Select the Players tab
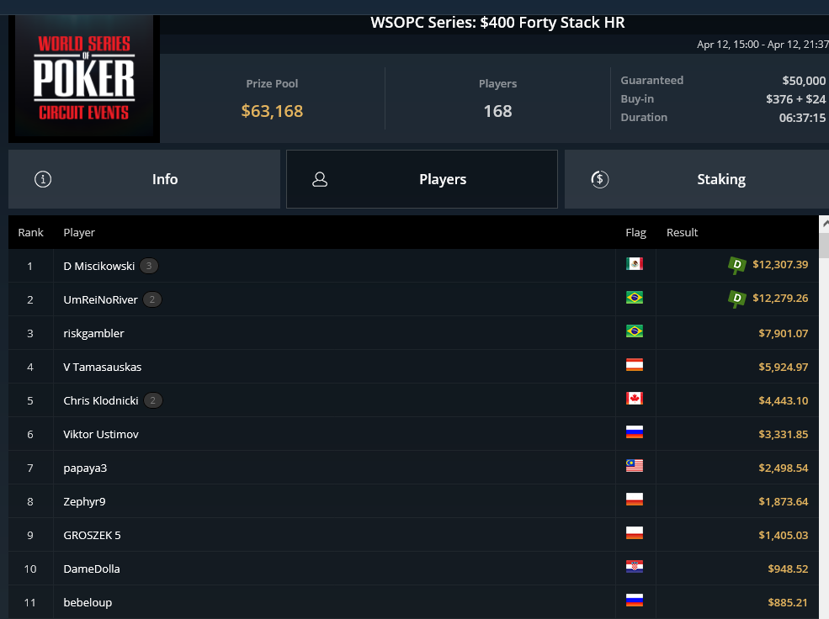Viewport: 829px width, 619px height. (422, 179)
